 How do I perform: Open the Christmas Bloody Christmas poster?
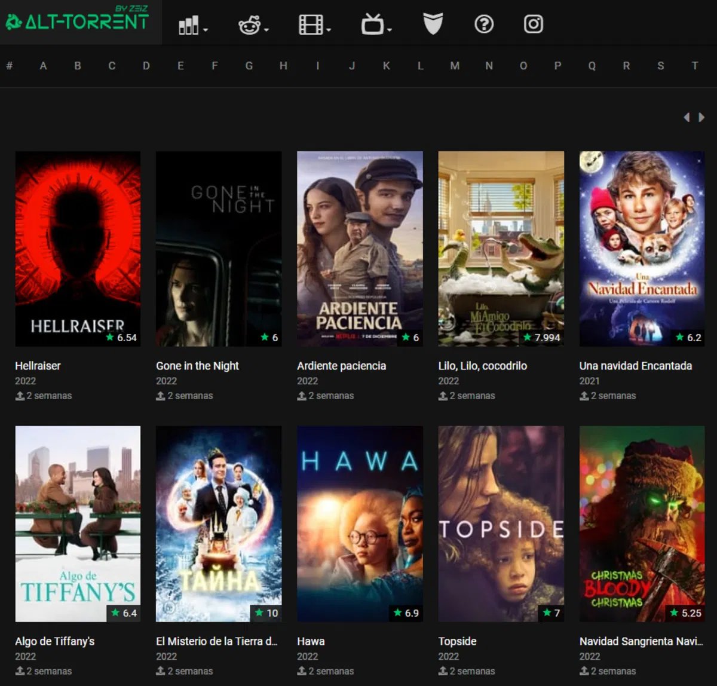pos(642,524)
